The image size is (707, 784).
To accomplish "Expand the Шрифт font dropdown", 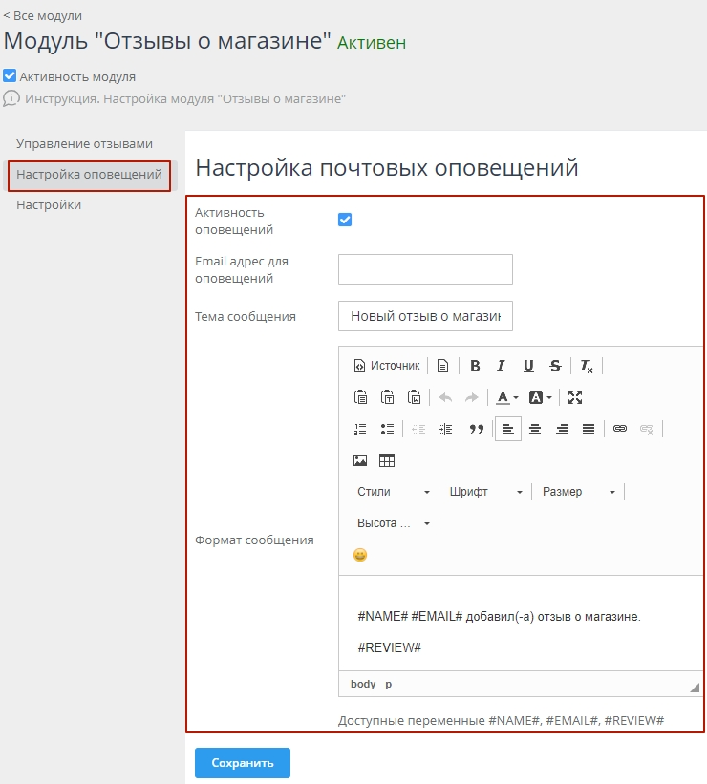I will (485, 492).
